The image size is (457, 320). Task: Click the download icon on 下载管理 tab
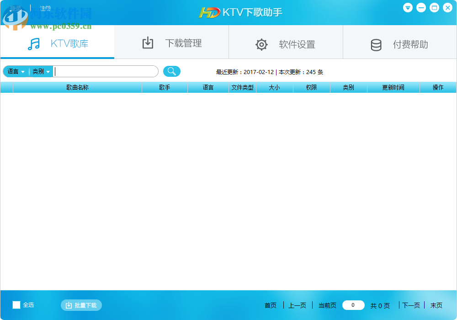[148, 42]
